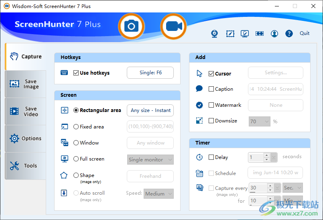Click the Any window button
This screenshot has width=323, height=220.
[150, 143]
